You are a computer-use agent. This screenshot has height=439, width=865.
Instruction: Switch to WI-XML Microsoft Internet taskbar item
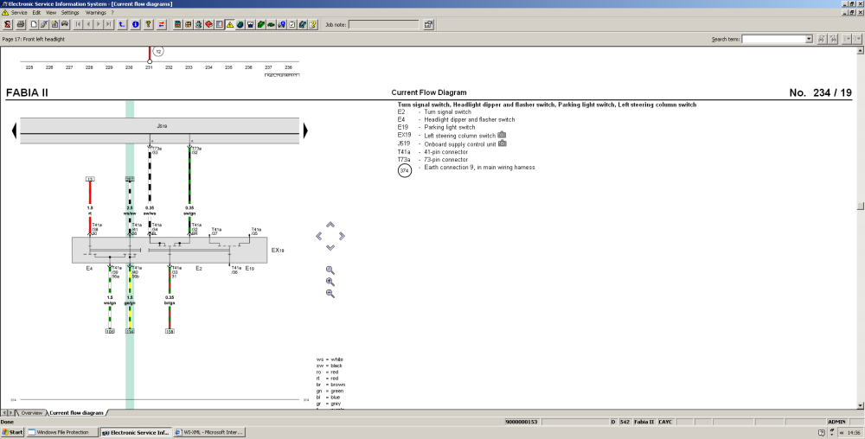tap(209, 432)
